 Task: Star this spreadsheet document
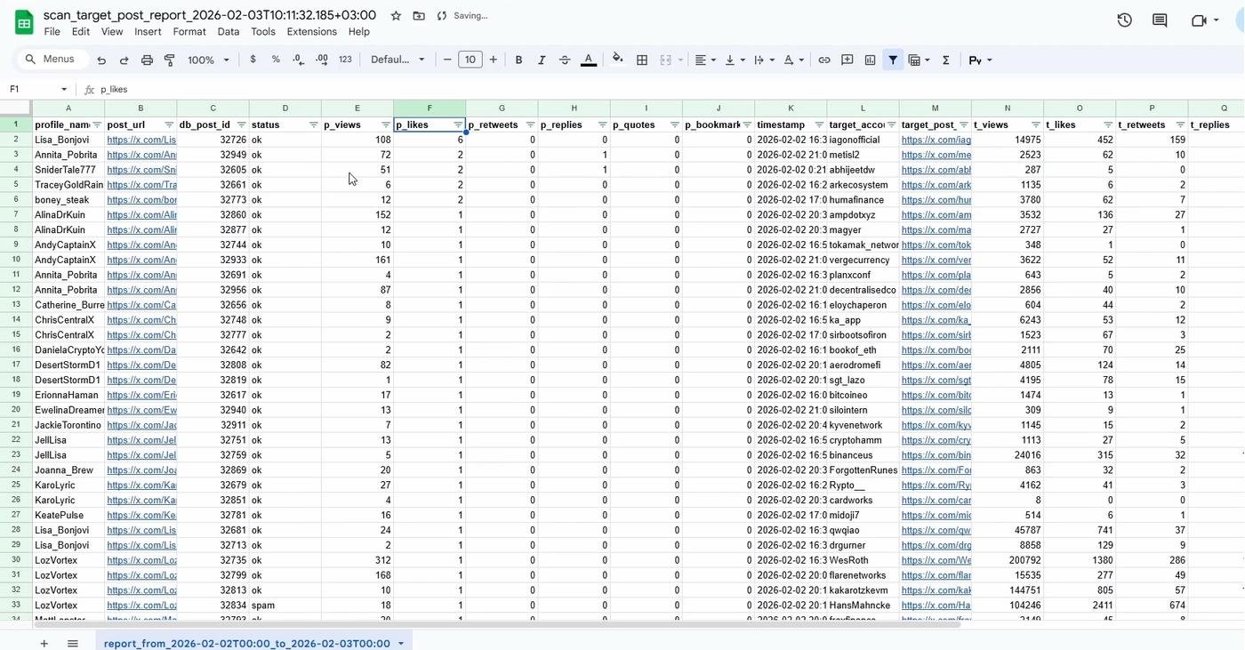pos(396,15)
